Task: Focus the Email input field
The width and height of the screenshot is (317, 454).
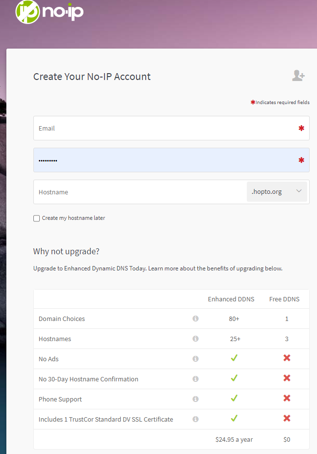Action: (171, 128)
